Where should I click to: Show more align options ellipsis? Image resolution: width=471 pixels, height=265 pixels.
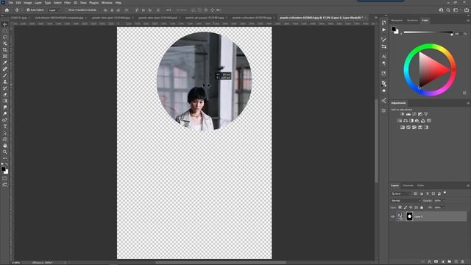click(x=169, y=10)
